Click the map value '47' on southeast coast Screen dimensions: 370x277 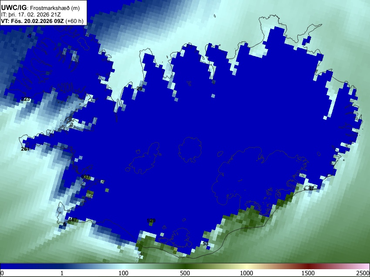311,188
